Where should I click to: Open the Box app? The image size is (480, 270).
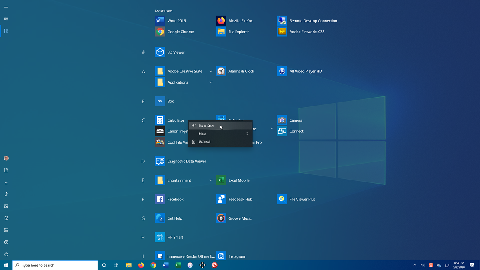pos(165,101)
